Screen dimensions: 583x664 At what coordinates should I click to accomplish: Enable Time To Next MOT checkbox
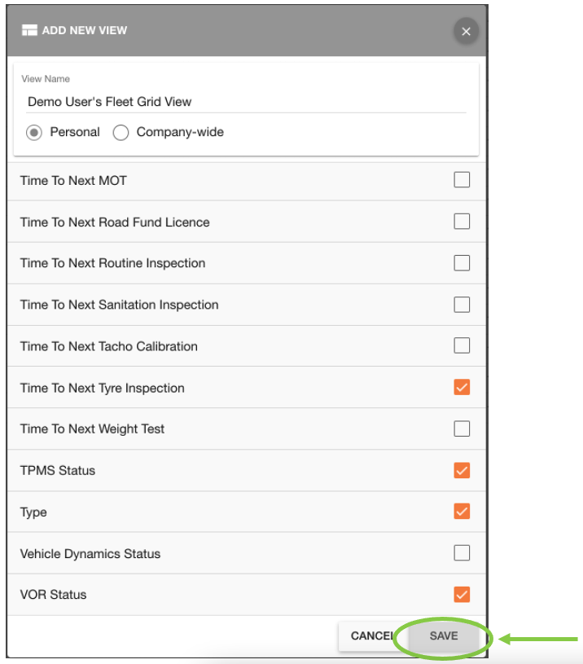(462, 180)
